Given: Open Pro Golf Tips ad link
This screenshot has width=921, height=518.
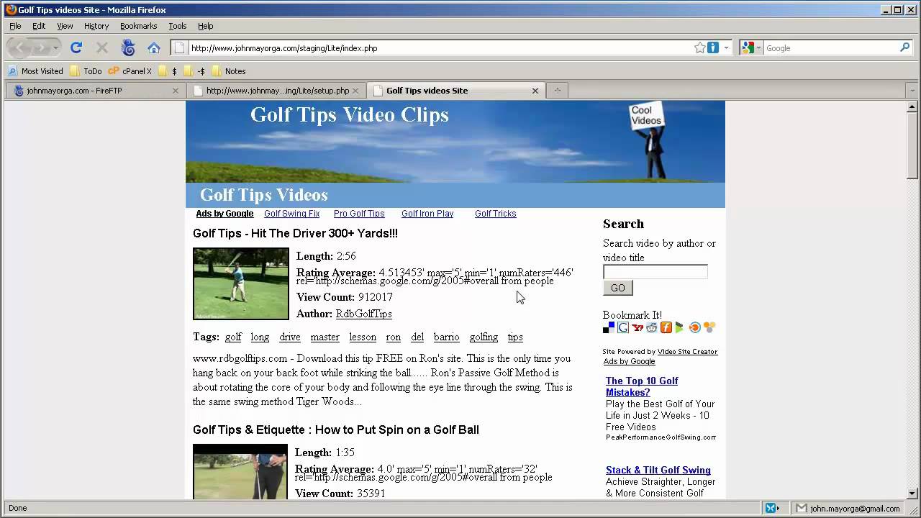Looking at the screenshot, I should pos(359,214).
